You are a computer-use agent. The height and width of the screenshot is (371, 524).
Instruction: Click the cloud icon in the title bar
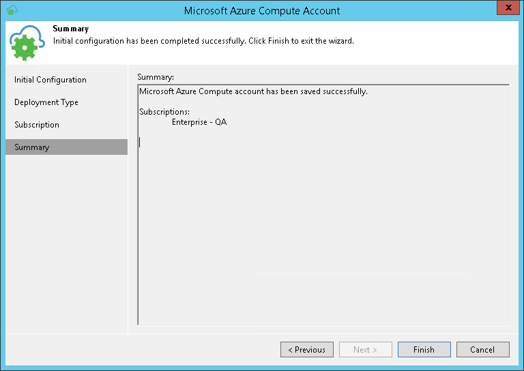coord(12,10)
